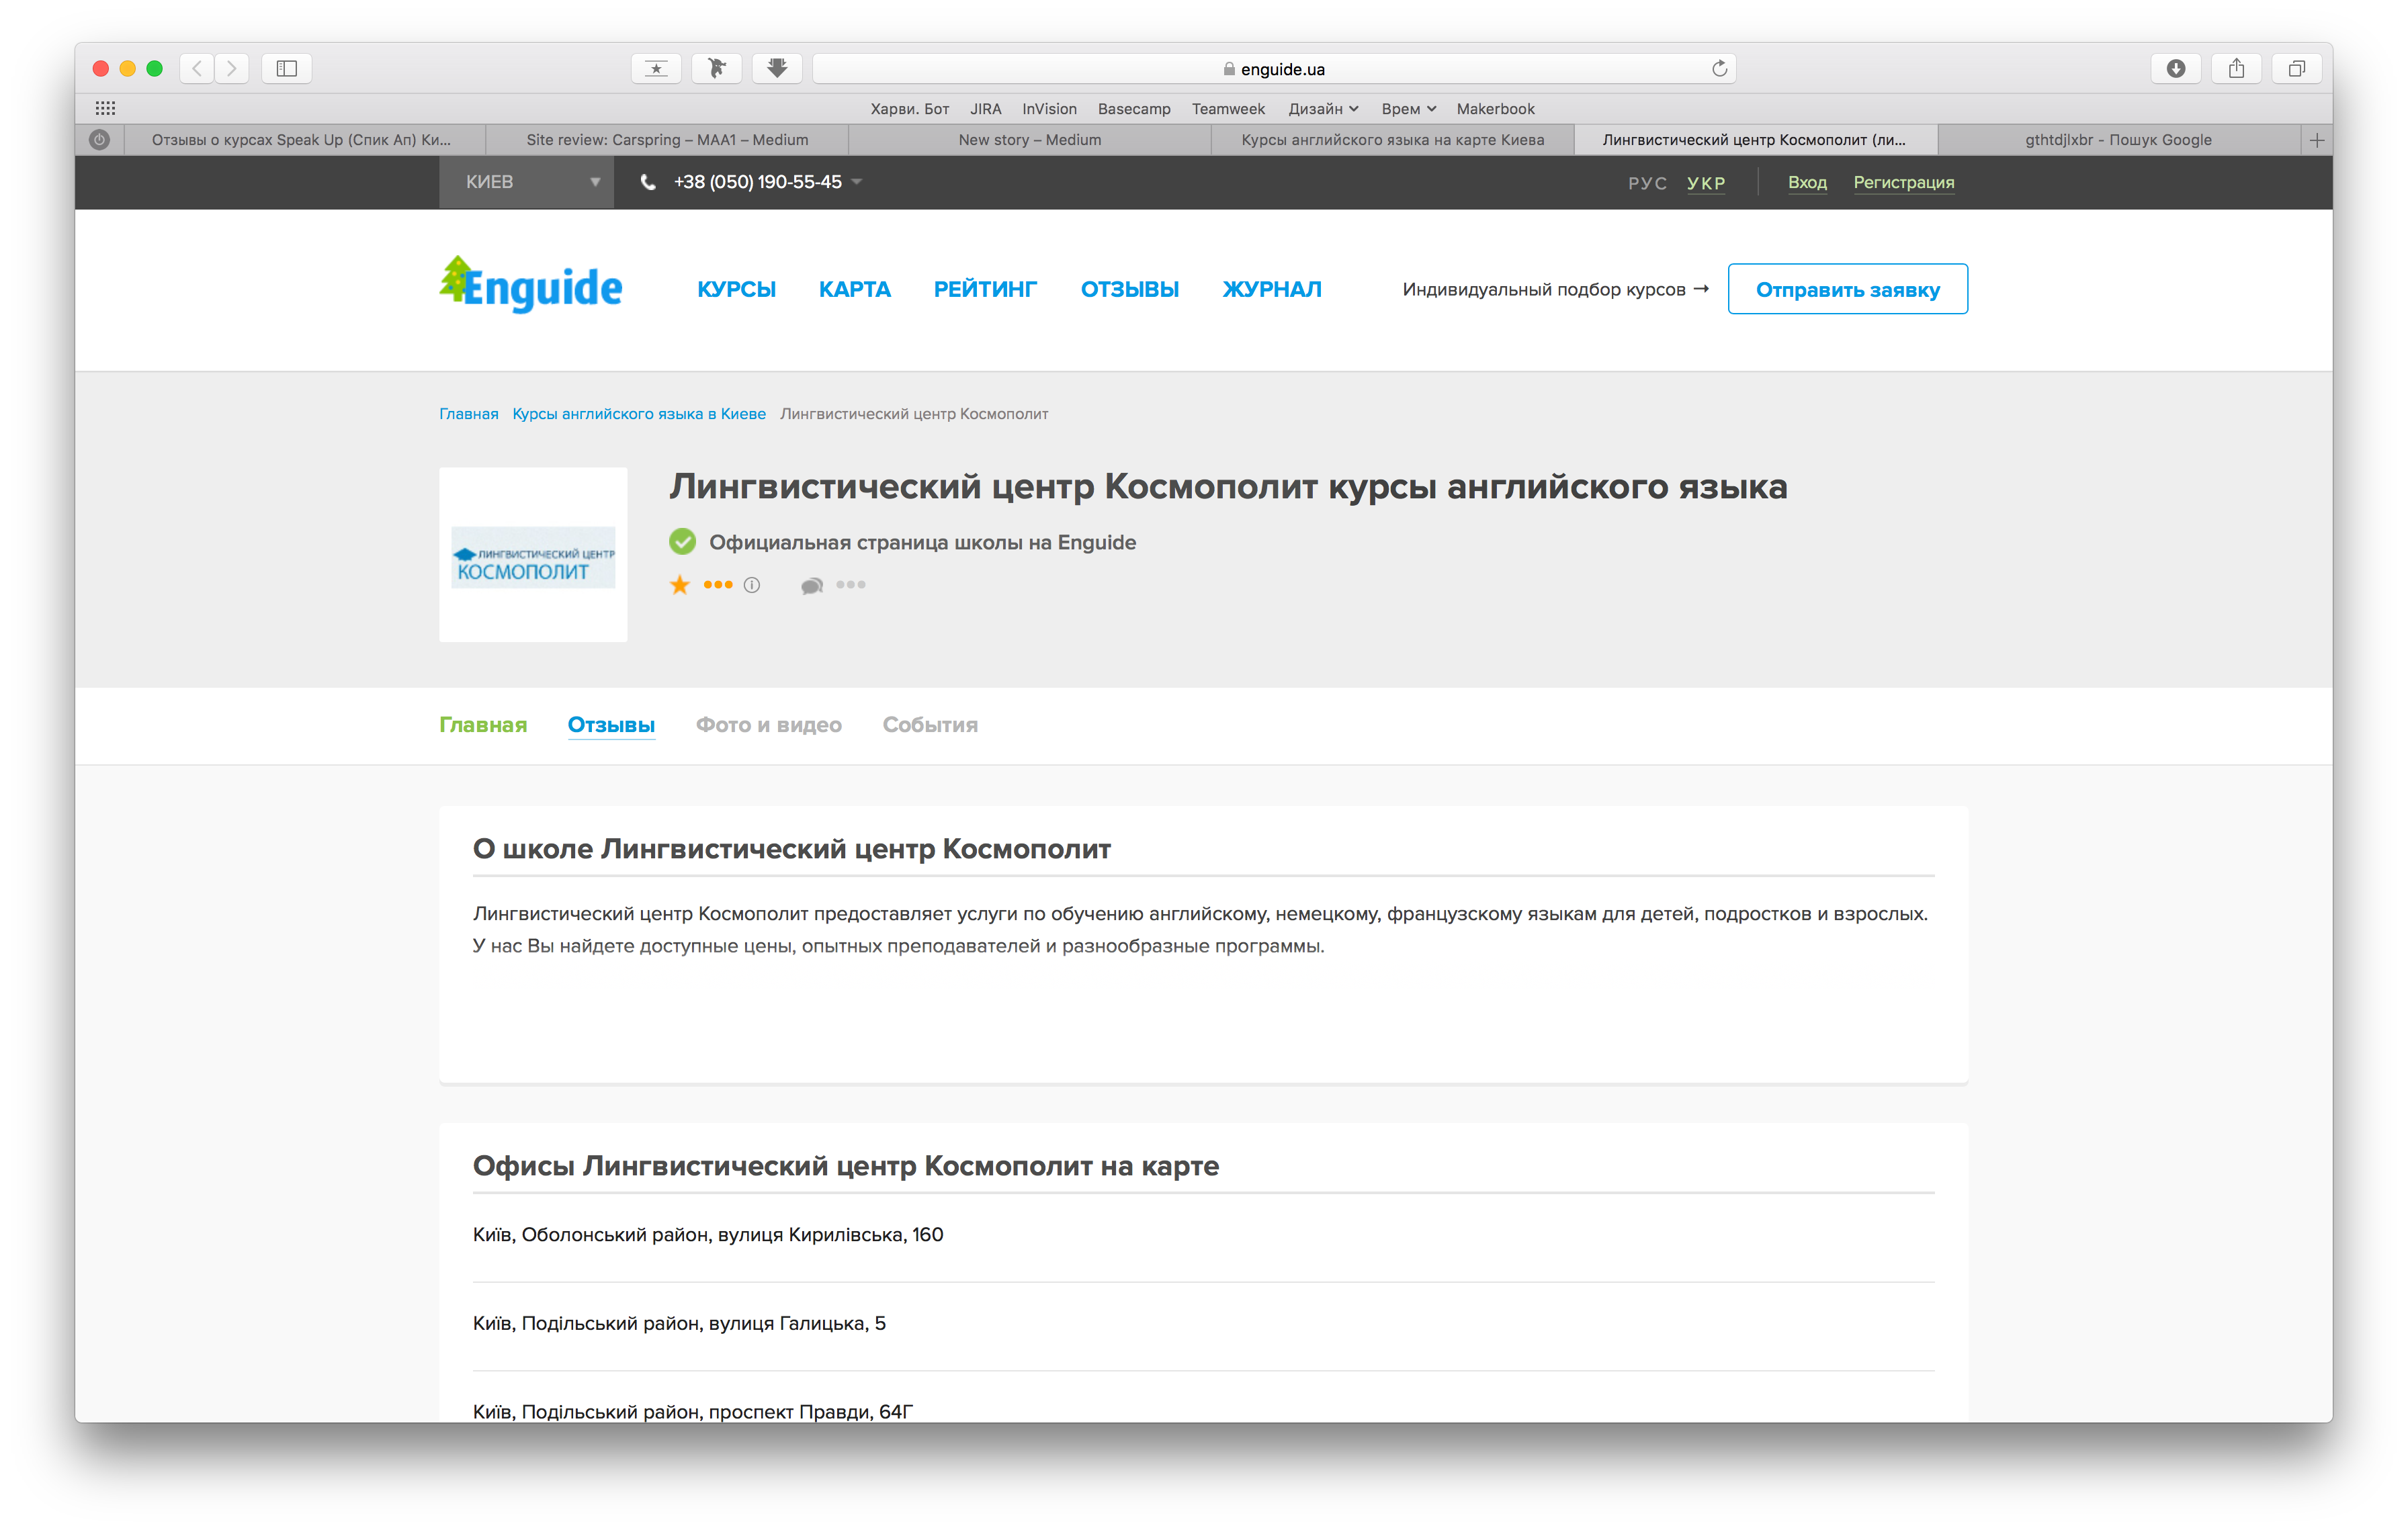Go forward with Safari forward arrow
2408x1530 pixels.
(x=232, y=68)
